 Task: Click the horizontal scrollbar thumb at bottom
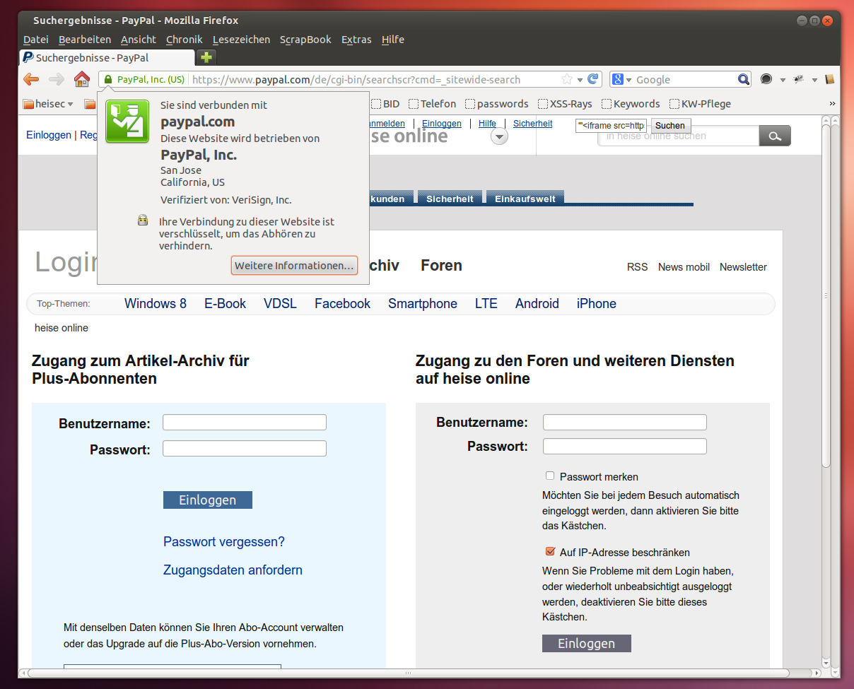pos(409,673)
